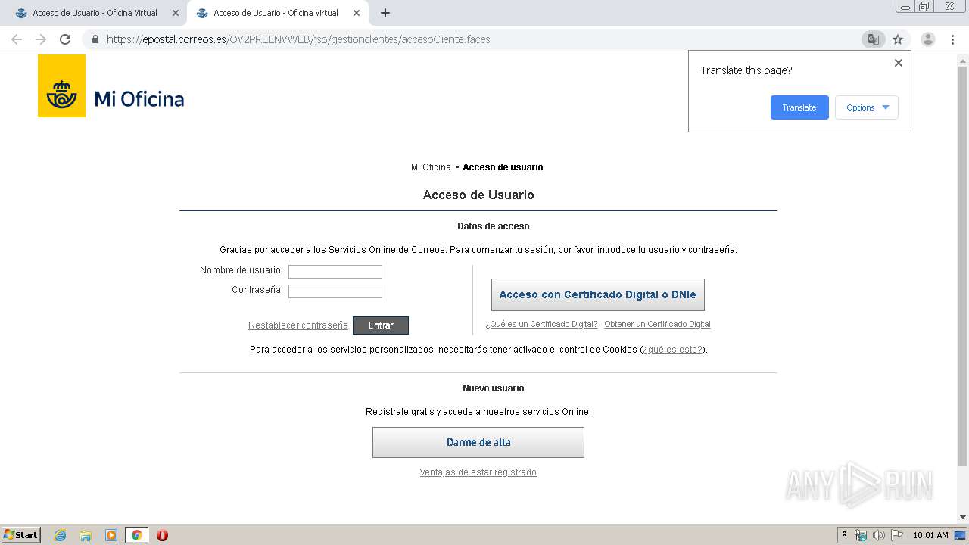
Task: Click the 10:01 AM system clock
Action: tap(930, 535)
